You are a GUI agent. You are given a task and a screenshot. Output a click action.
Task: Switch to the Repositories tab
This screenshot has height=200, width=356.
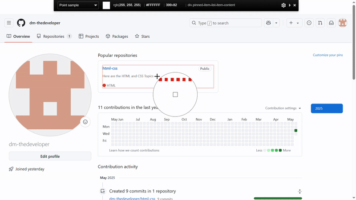point(54,36)
